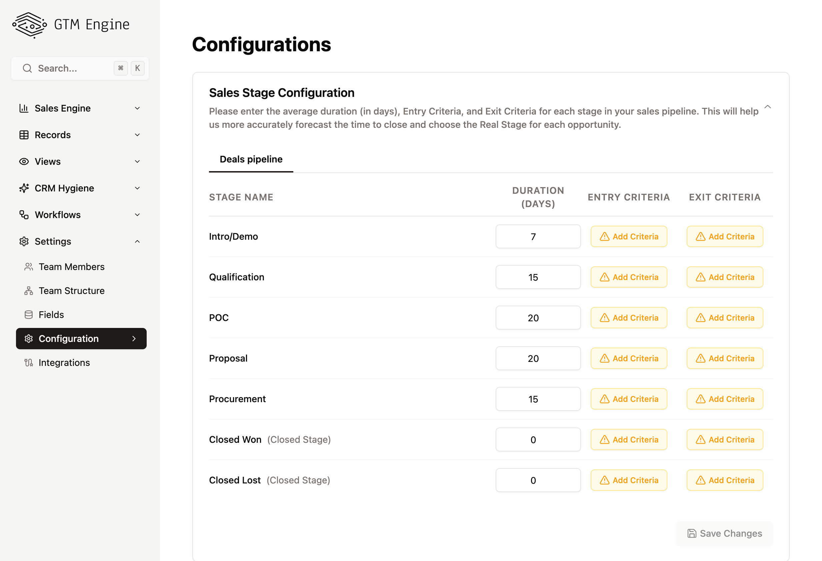Image resolution: width=822 pixels, height=561 pixels.
Task: Click the Settings gear icon
Action: 24,241
